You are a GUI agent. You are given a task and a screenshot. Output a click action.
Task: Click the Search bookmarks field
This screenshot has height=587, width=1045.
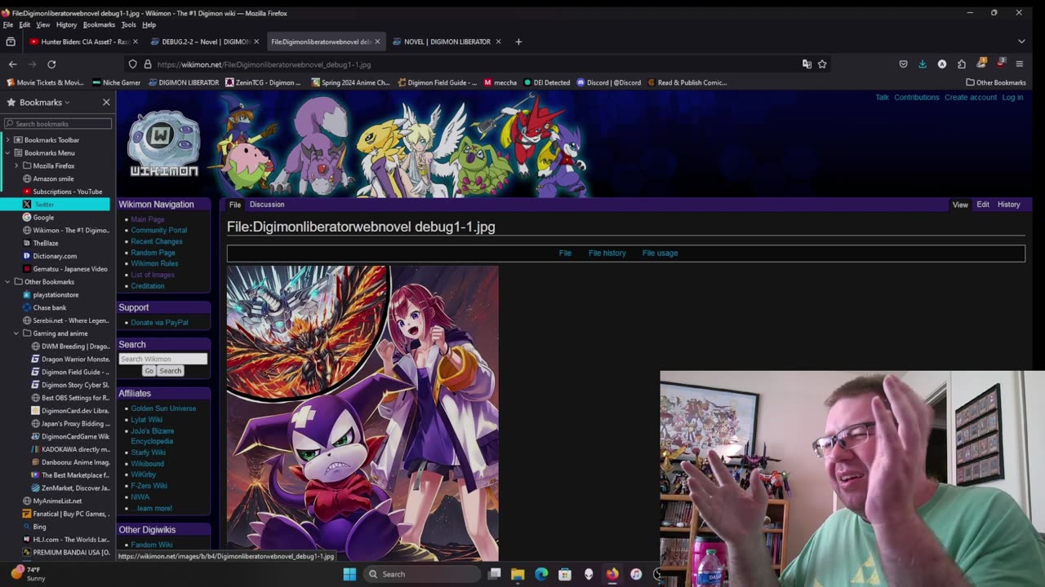point(58,124)
